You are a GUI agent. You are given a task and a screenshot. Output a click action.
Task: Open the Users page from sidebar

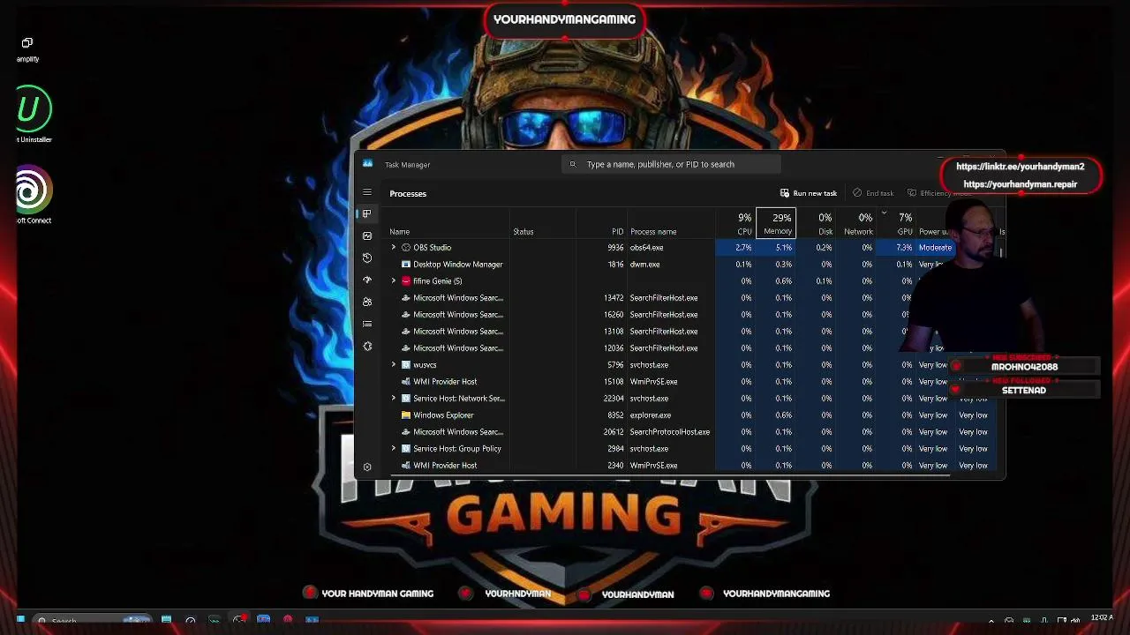(x=367, y=302)
